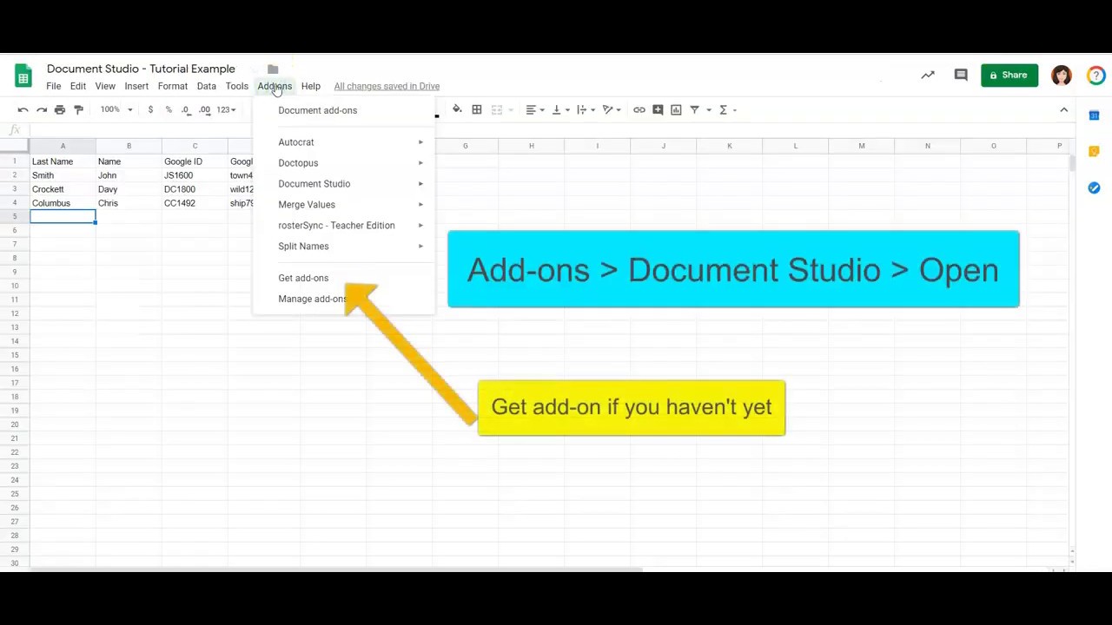Select cell containing Smith
1112x625 pixels.
[63, 175]
